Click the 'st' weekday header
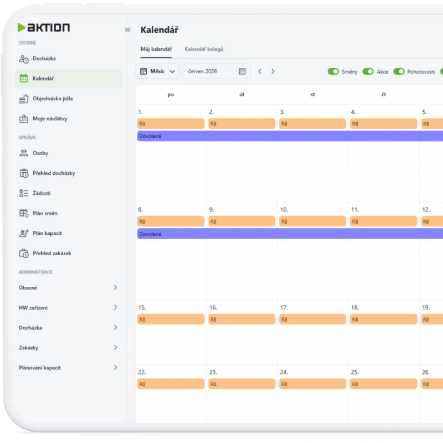Screen dimensions: 443x443 coord(313,95)
